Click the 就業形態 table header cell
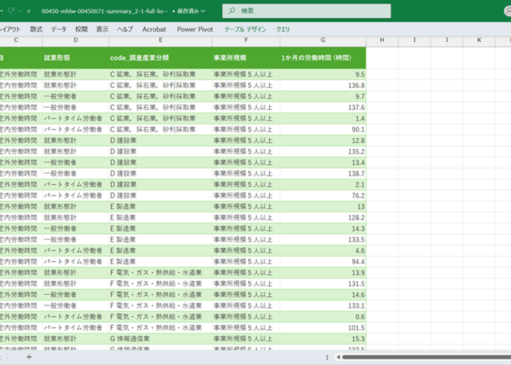The width and height of the screenshot is (511, 365). tap(76, 58)
